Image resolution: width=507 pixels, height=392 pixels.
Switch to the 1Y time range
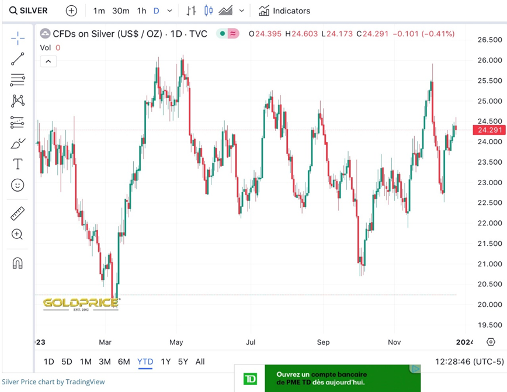166,362
